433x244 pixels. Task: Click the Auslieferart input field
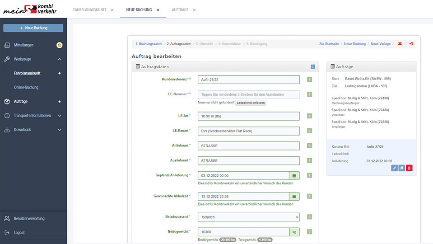[x=248, y=160]
